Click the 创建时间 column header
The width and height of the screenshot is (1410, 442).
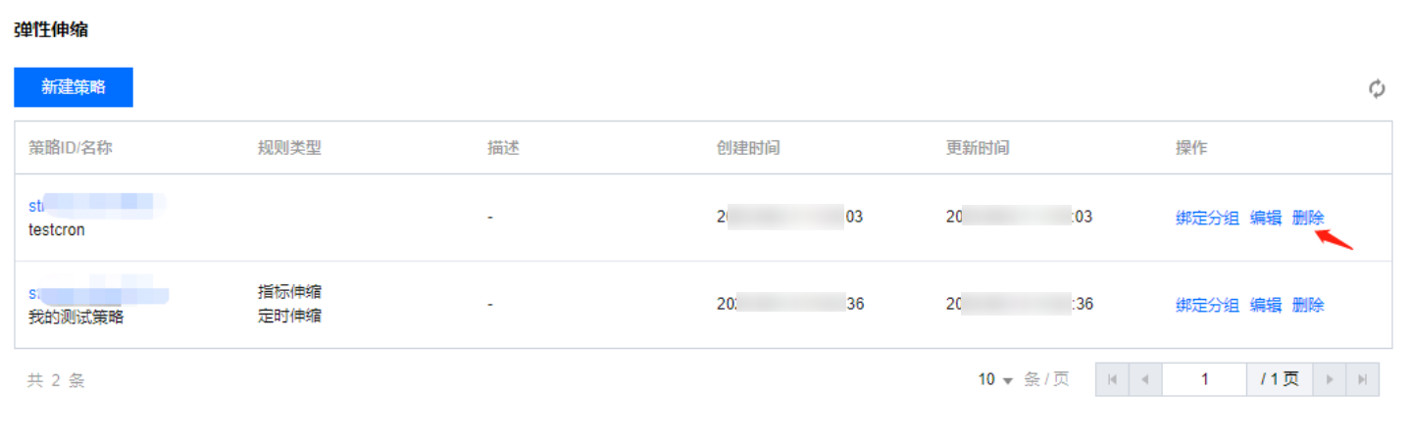click(748, 148)
